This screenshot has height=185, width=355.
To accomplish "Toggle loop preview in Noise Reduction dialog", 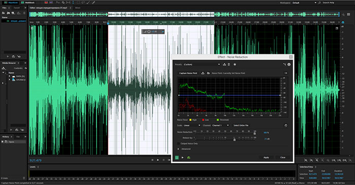I will pos(189,158).
